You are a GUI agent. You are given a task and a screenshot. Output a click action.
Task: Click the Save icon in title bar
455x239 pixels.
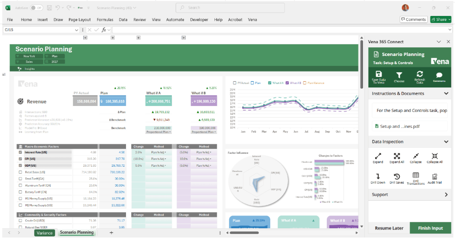point(49,8)
